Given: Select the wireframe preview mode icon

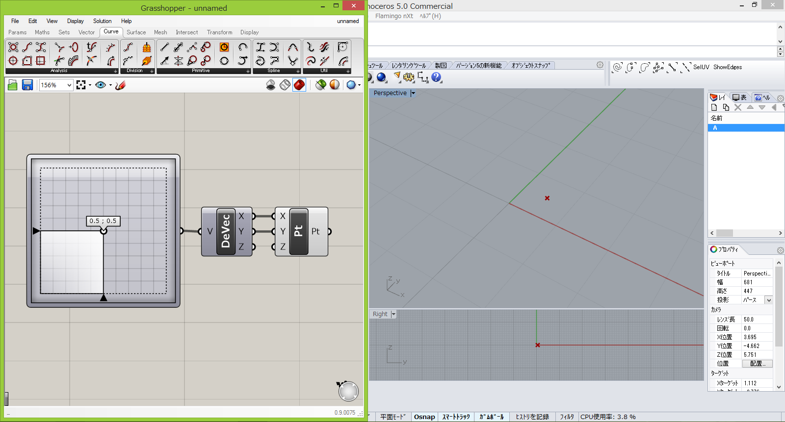Looking at the screenshot, I should [x=285, y=85].
